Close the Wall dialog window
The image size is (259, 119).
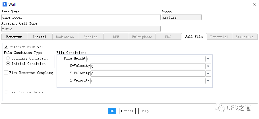[x=254, y=4]
